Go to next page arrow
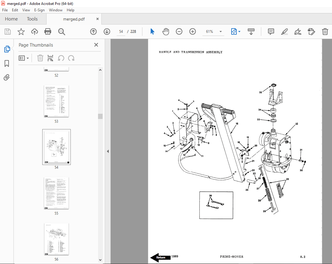Image resolution: width=332 pixels, height=264 pixels. tap(107, 32)
